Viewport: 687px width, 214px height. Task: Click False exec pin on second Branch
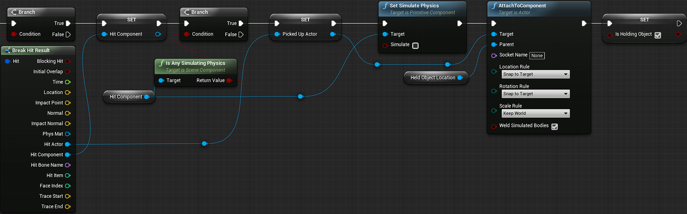click(x=241, y=35)
